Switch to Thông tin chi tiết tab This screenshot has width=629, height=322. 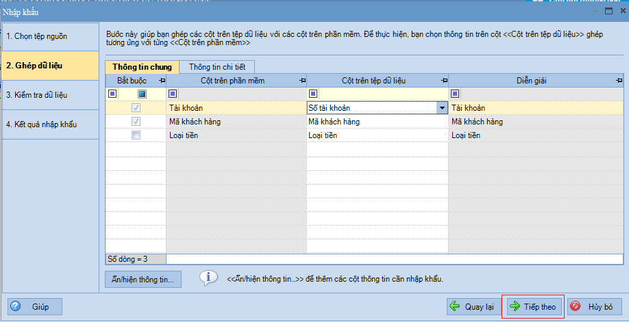[x=217, y=67]
